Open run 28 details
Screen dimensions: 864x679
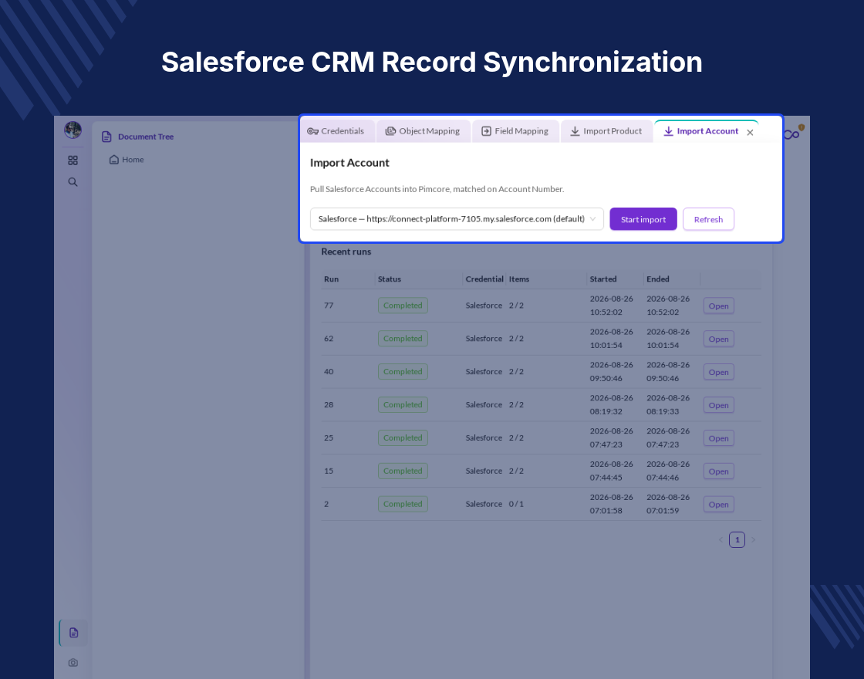point(718,405)
